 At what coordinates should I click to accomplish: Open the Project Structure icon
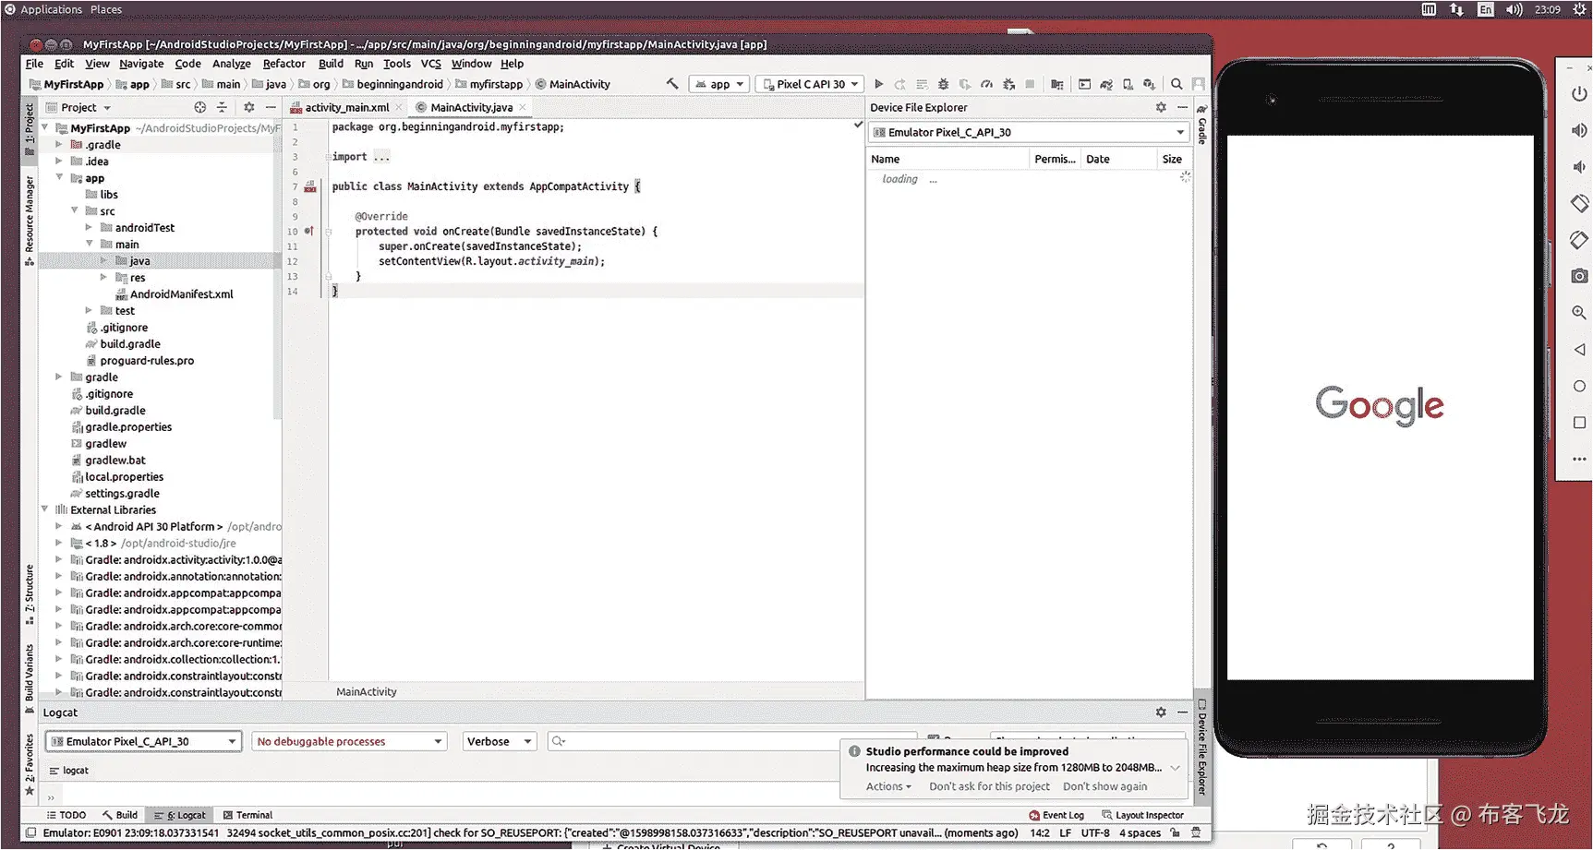[x=1057, y=84]
